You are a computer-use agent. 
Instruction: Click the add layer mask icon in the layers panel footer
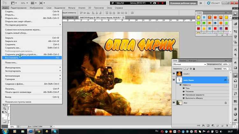(x=208, y=125)
